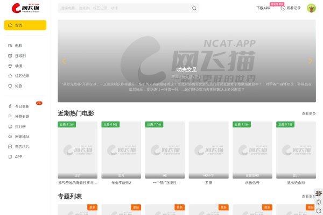Screen dimensions: 323x215
Task: Click the 求救信号 title text
Action: coord(252,183)
